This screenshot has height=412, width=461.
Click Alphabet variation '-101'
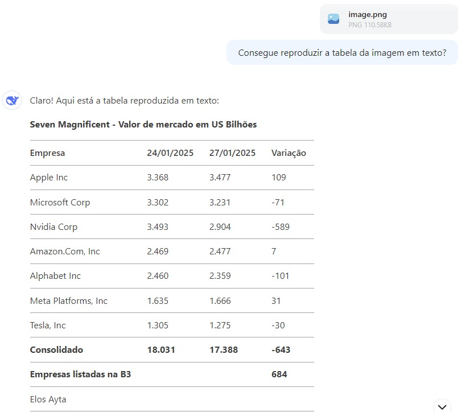[280, 276]
